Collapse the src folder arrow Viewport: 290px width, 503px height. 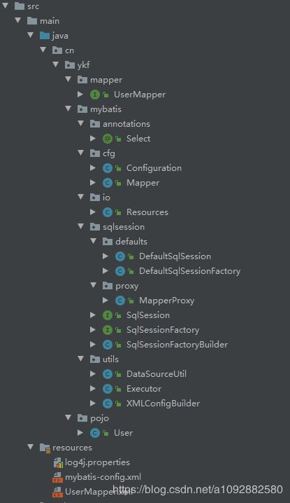[6, 6]
